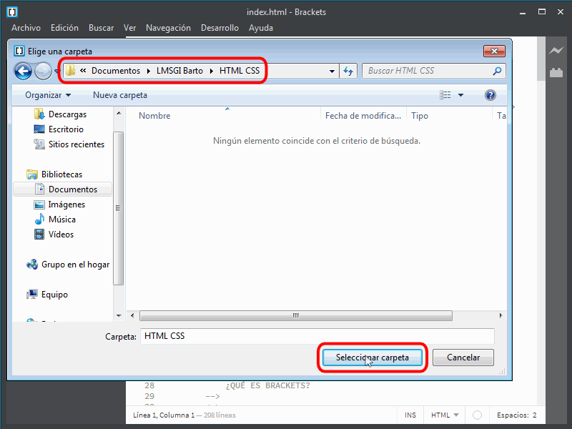572x429 pixels.
Task: Click the Elige una carpeta dialog icon
Action: tap(19, 51)
